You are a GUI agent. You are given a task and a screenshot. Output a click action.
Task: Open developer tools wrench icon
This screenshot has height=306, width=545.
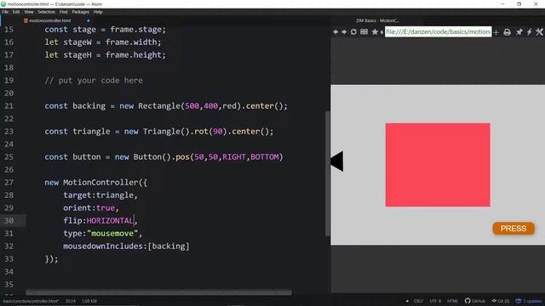tap(539, 32)
